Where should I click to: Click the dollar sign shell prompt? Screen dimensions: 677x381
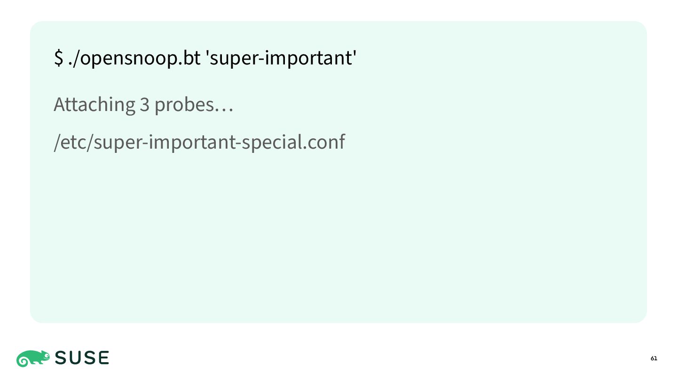click(x=58, y=58)
